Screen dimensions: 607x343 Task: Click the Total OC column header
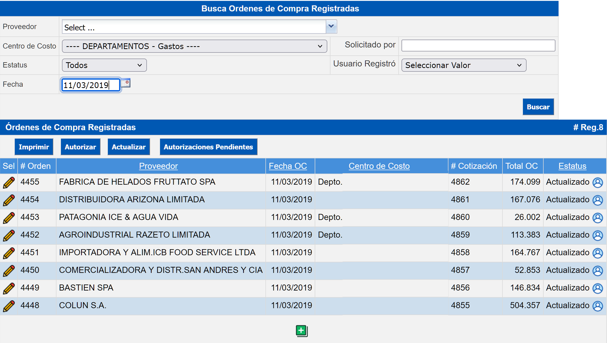click(521, 166)
